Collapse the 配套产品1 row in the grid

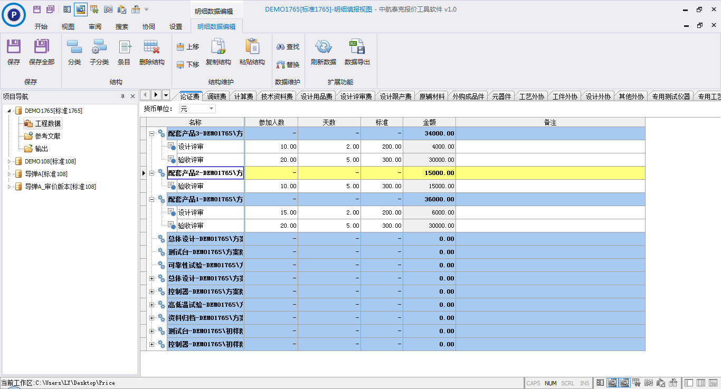point(151,199)
